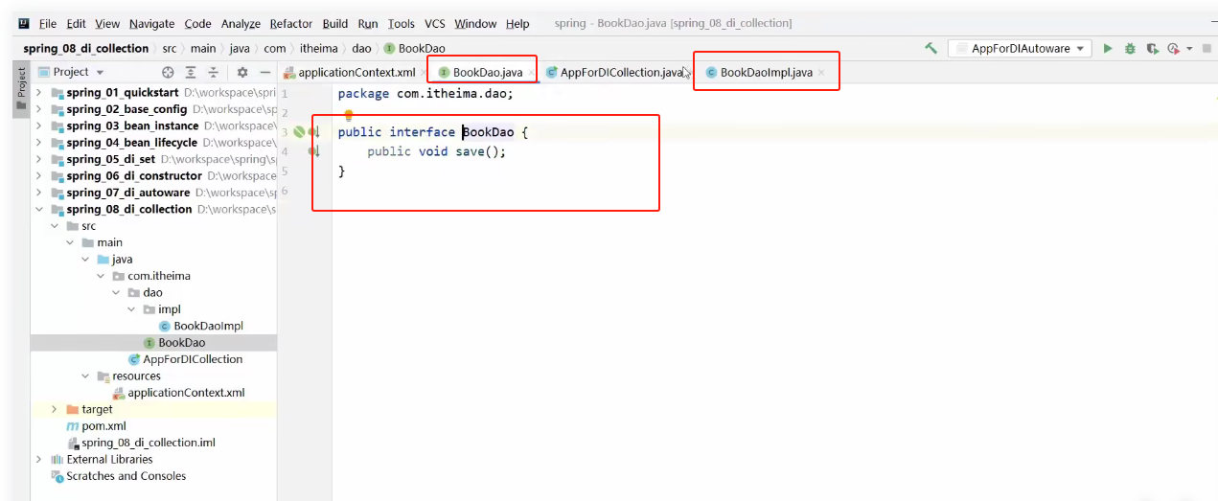The image size is (1218, 501).
Task: Expand spring_02_base_config module
Action: (39, 109)
